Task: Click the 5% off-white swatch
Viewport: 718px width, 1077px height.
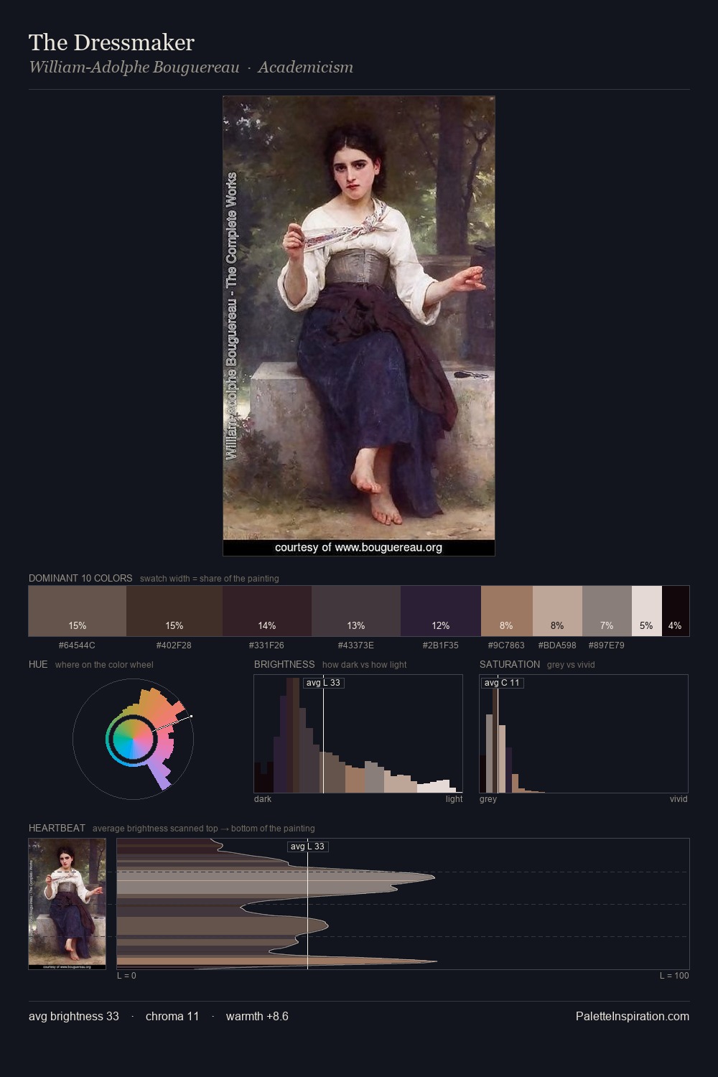Action: 647,611
